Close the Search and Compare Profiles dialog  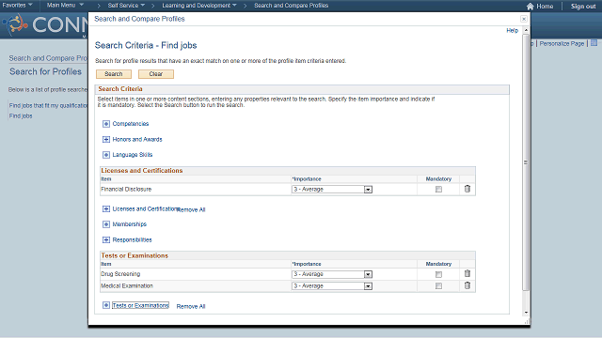click(x=524, y=19)
